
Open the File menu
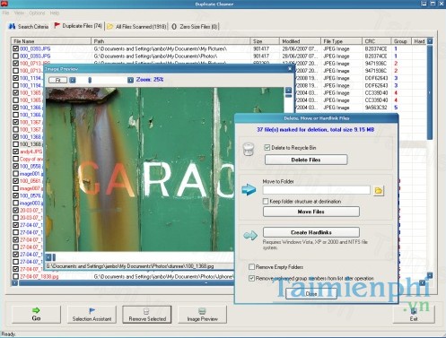point(5,13)
